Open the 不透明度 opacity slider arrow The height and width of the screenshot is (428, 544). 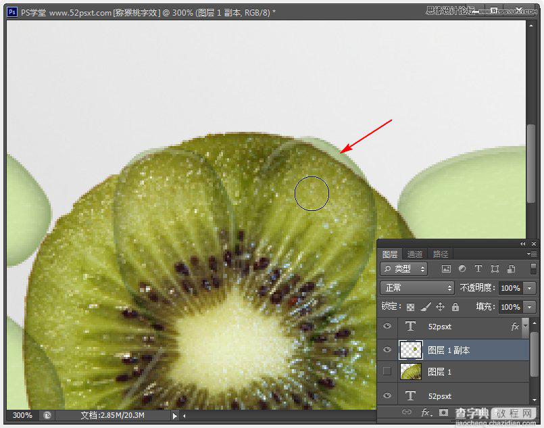[x=529, y=288]
